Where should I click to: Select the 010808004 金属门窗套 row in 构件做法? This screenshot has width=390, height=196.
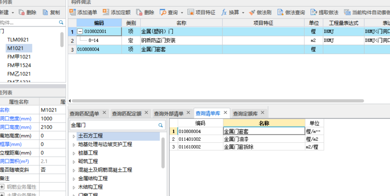click(229, 49)
